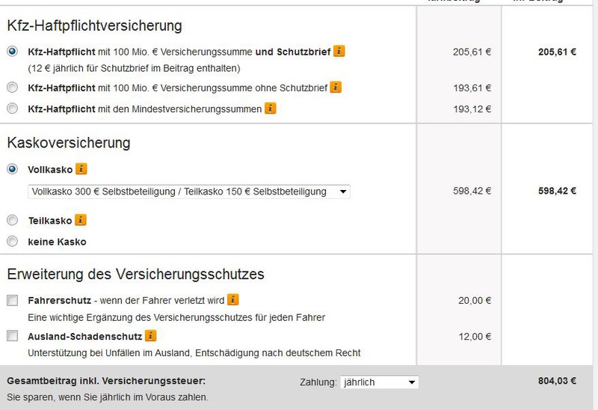Click the Ausland-Schadenschutz label
This screenshot has height=410, width=598.
coord(84,336)
